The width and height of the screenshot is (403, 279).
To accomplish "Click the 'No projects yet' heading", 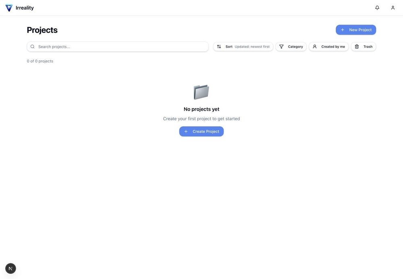I will click(x=201, y=109).
